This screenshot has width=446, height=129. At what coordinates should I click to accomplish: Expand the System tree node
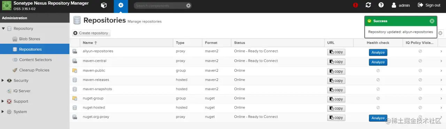click(3, 112)
